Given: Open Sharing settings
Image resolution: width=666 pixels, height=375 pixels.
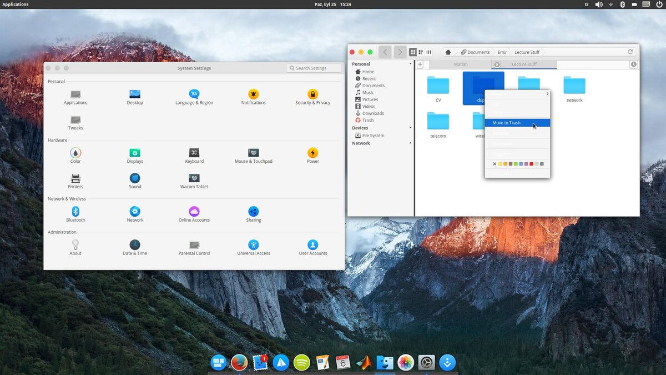Looking at the screenshot, I should 254,215.
